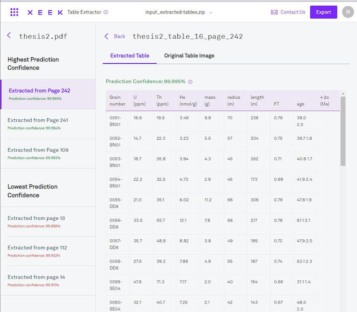Click the left chevron next to Back
The height and width of the screenshot is (312, 357).
click(x=107, y=36)
